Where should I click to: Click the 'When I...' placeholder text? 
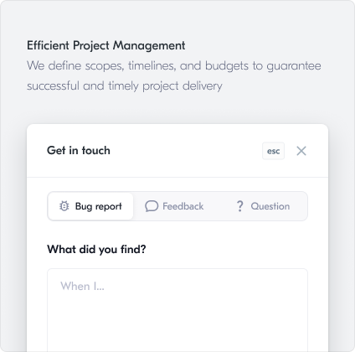pyautogui.click(x=82, y=286)
